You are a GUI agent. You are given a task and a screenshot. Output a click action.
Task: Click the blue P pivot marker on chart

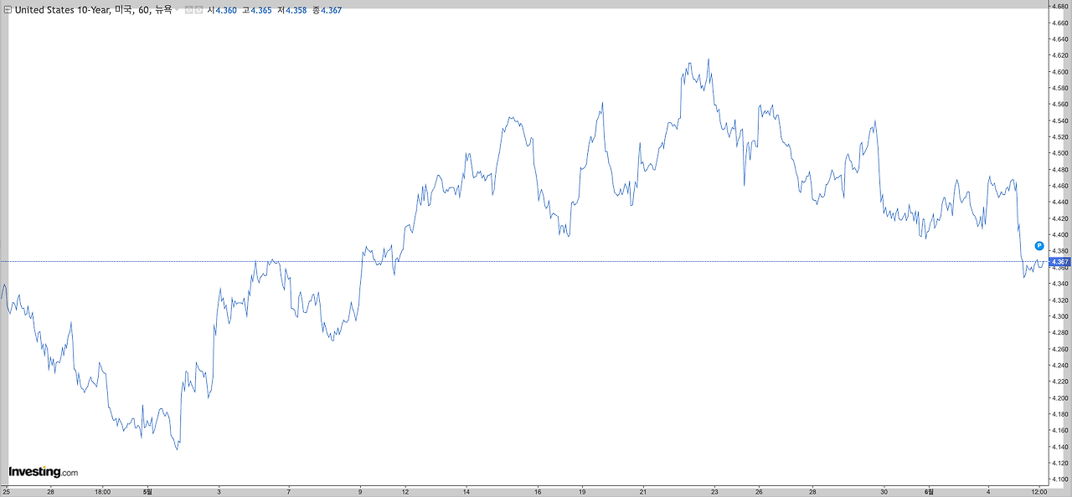(x=1038, y=245)
